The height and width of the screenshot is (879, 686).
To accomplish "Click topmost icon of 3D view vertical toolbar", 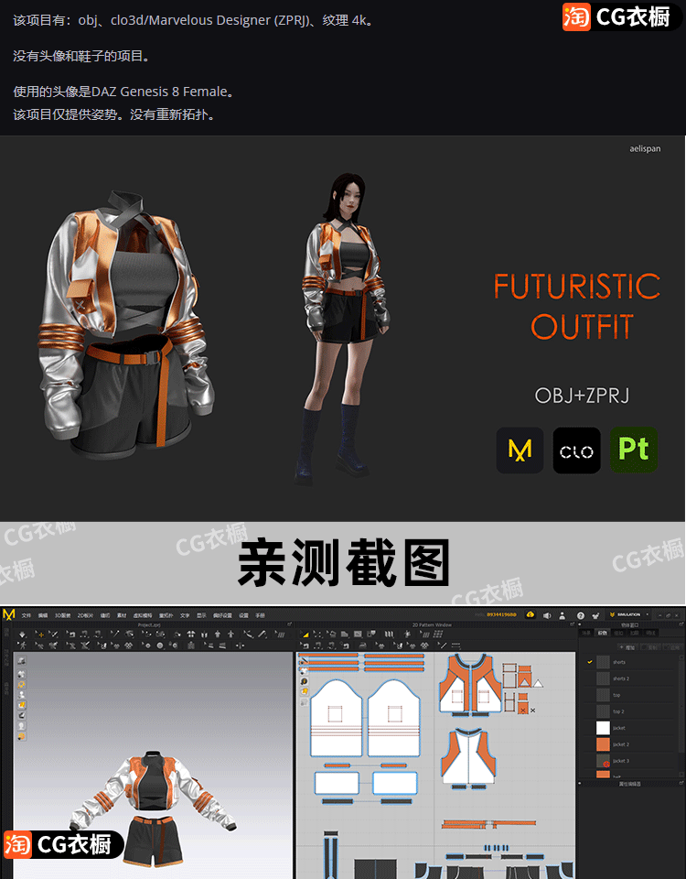I will [21, 660].
